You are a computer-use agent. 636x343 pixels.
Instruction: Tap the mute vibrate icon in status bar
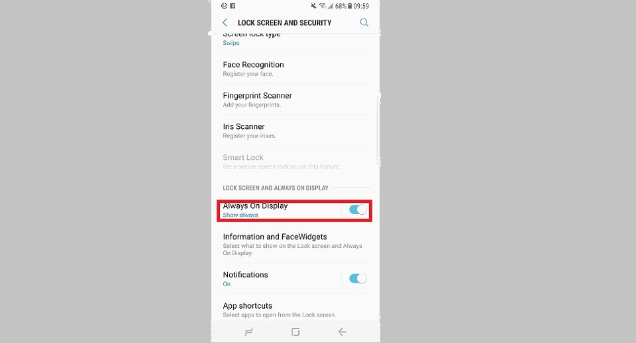point(313,6)
